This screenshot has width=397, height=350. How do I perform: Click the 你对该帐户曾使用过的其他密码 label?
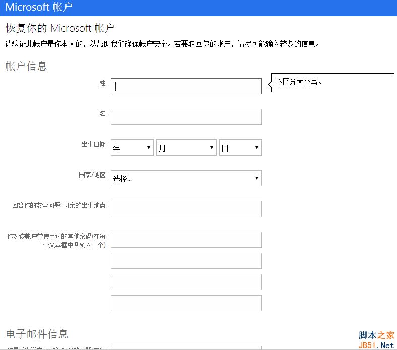56,240
